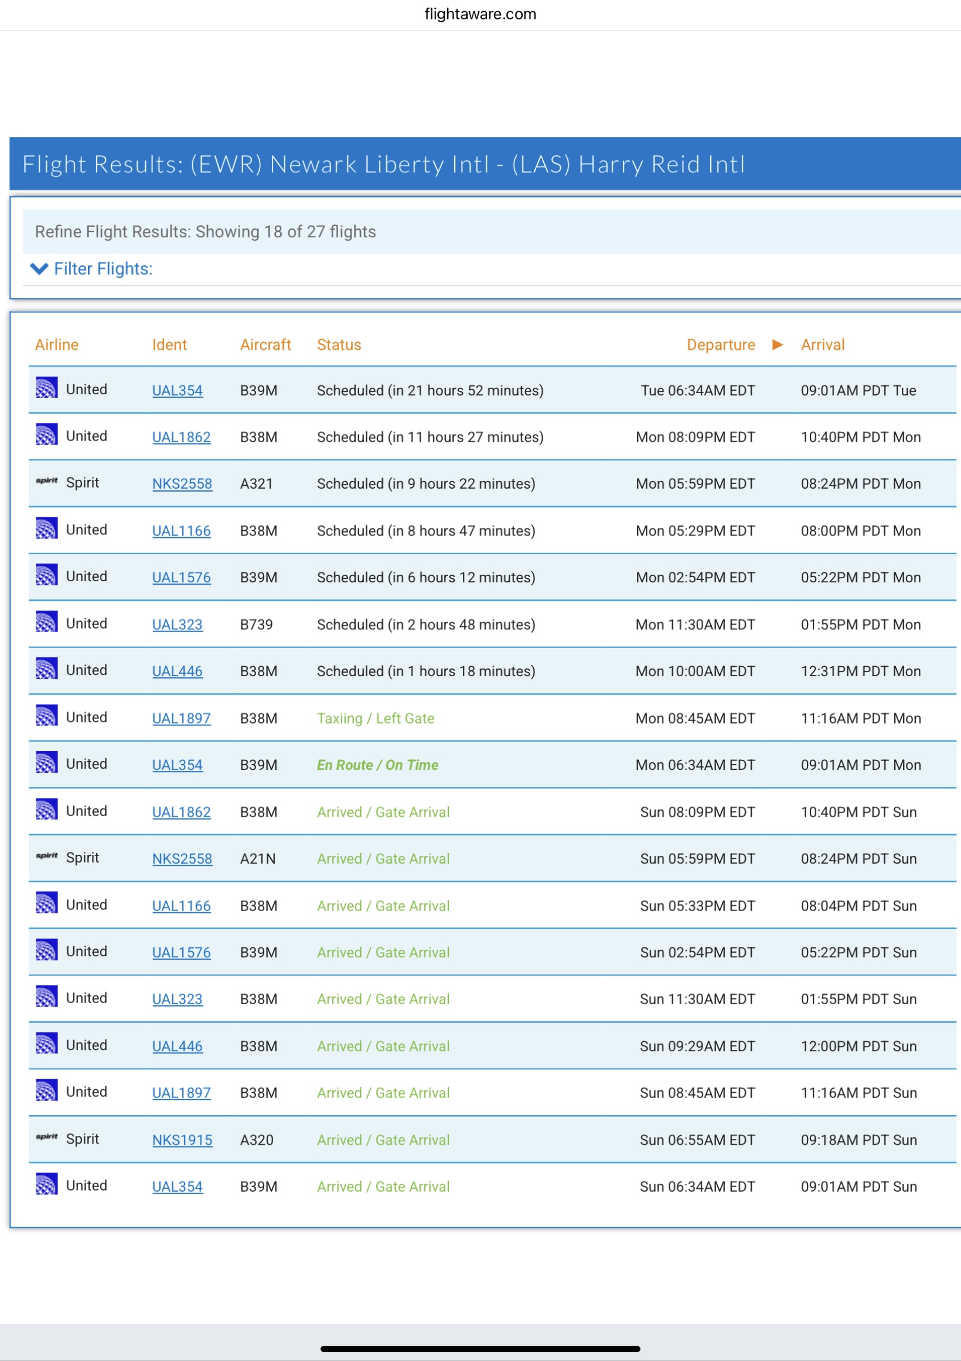The height and width of the screenshot is (1361, 961).
Task: Open UAL1576 flight departing Sun 02:54PM
Action: click(x=182, y=953)
